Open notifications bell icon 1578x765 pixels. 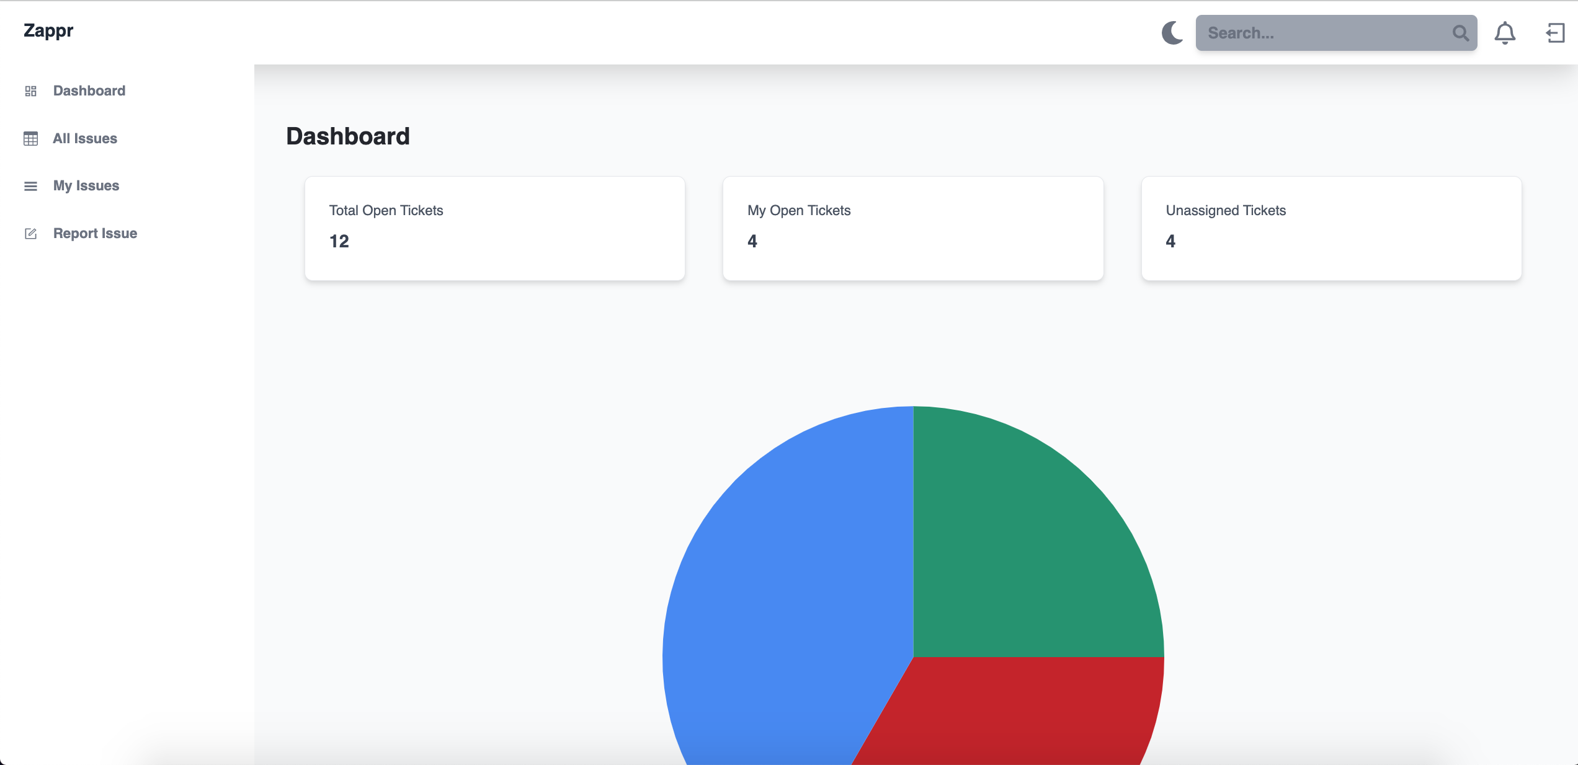[1505, 33]
